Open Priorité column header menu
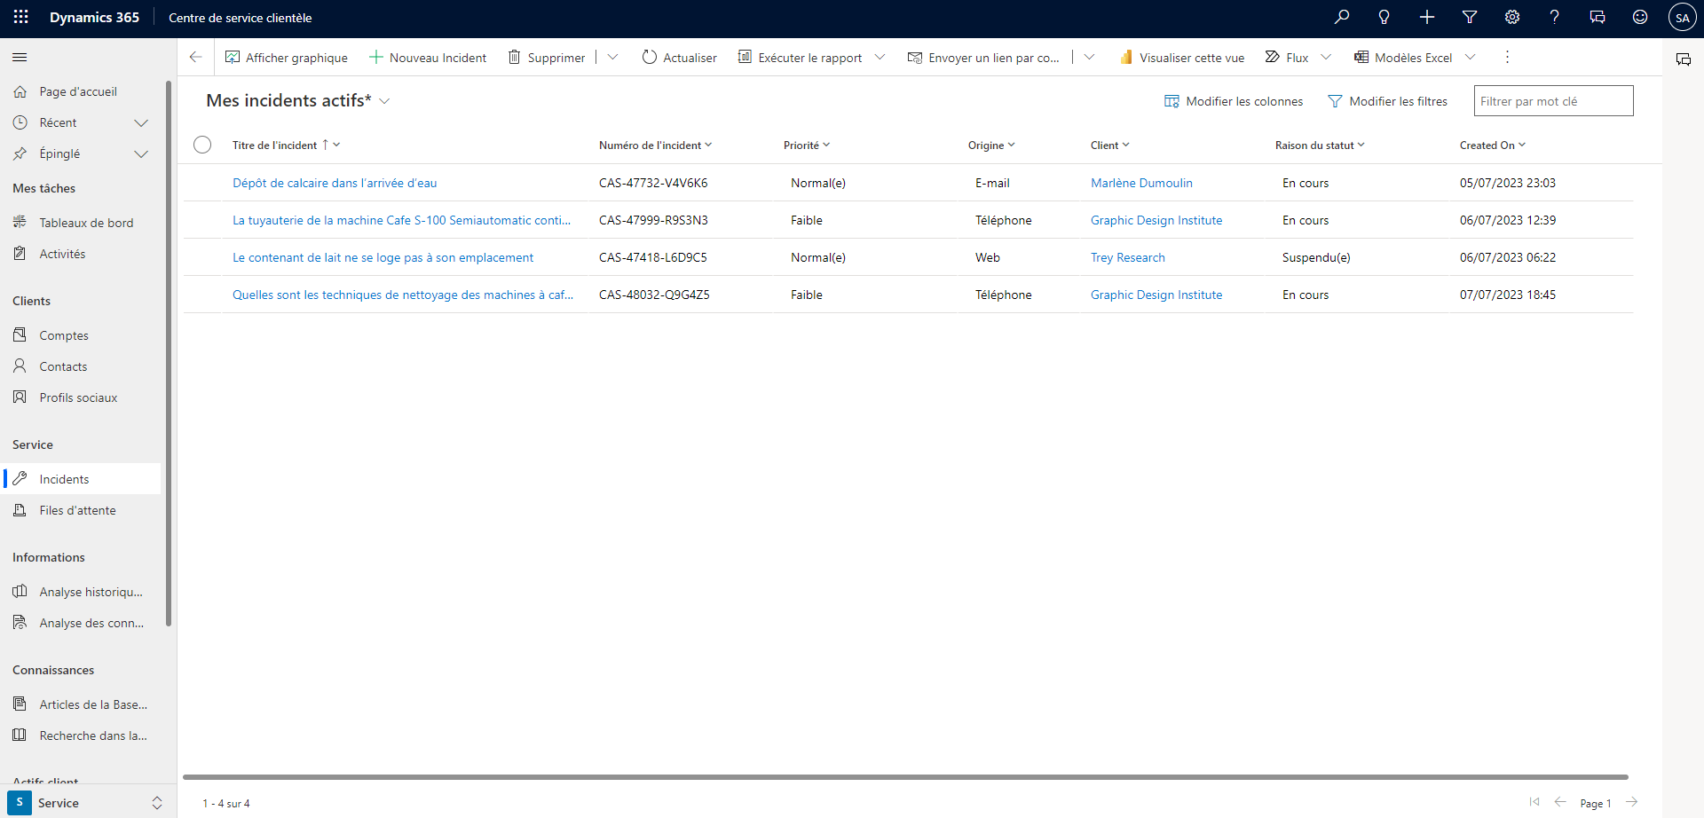Screen dimensions: 1704x818 coord(807,145)
